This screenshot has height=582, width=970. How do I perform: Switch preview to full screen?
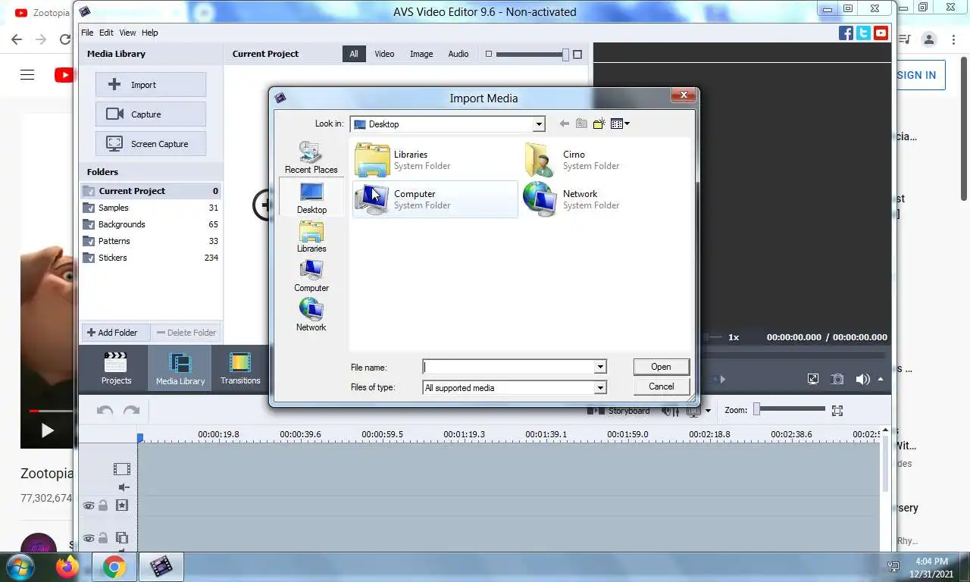pyautogui.click(x=813, y=379)
